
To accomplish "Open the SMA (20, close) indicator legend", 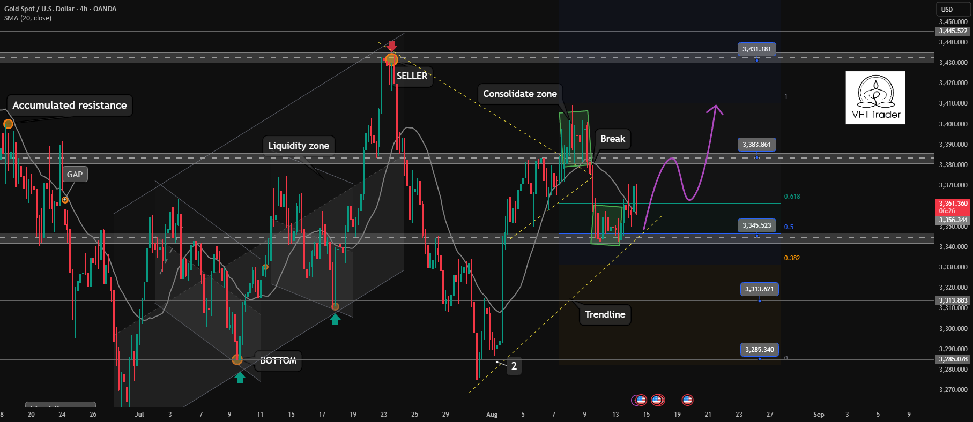I will pyautogui.click(x=28, y=18).
